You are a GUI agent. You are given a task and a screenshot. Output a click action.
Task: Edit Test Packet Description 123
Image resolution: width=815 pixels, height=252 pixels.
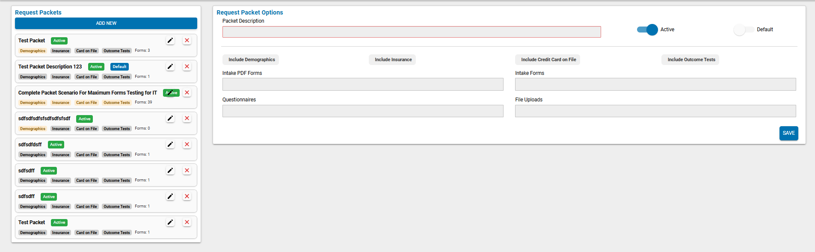click(170, 67)
